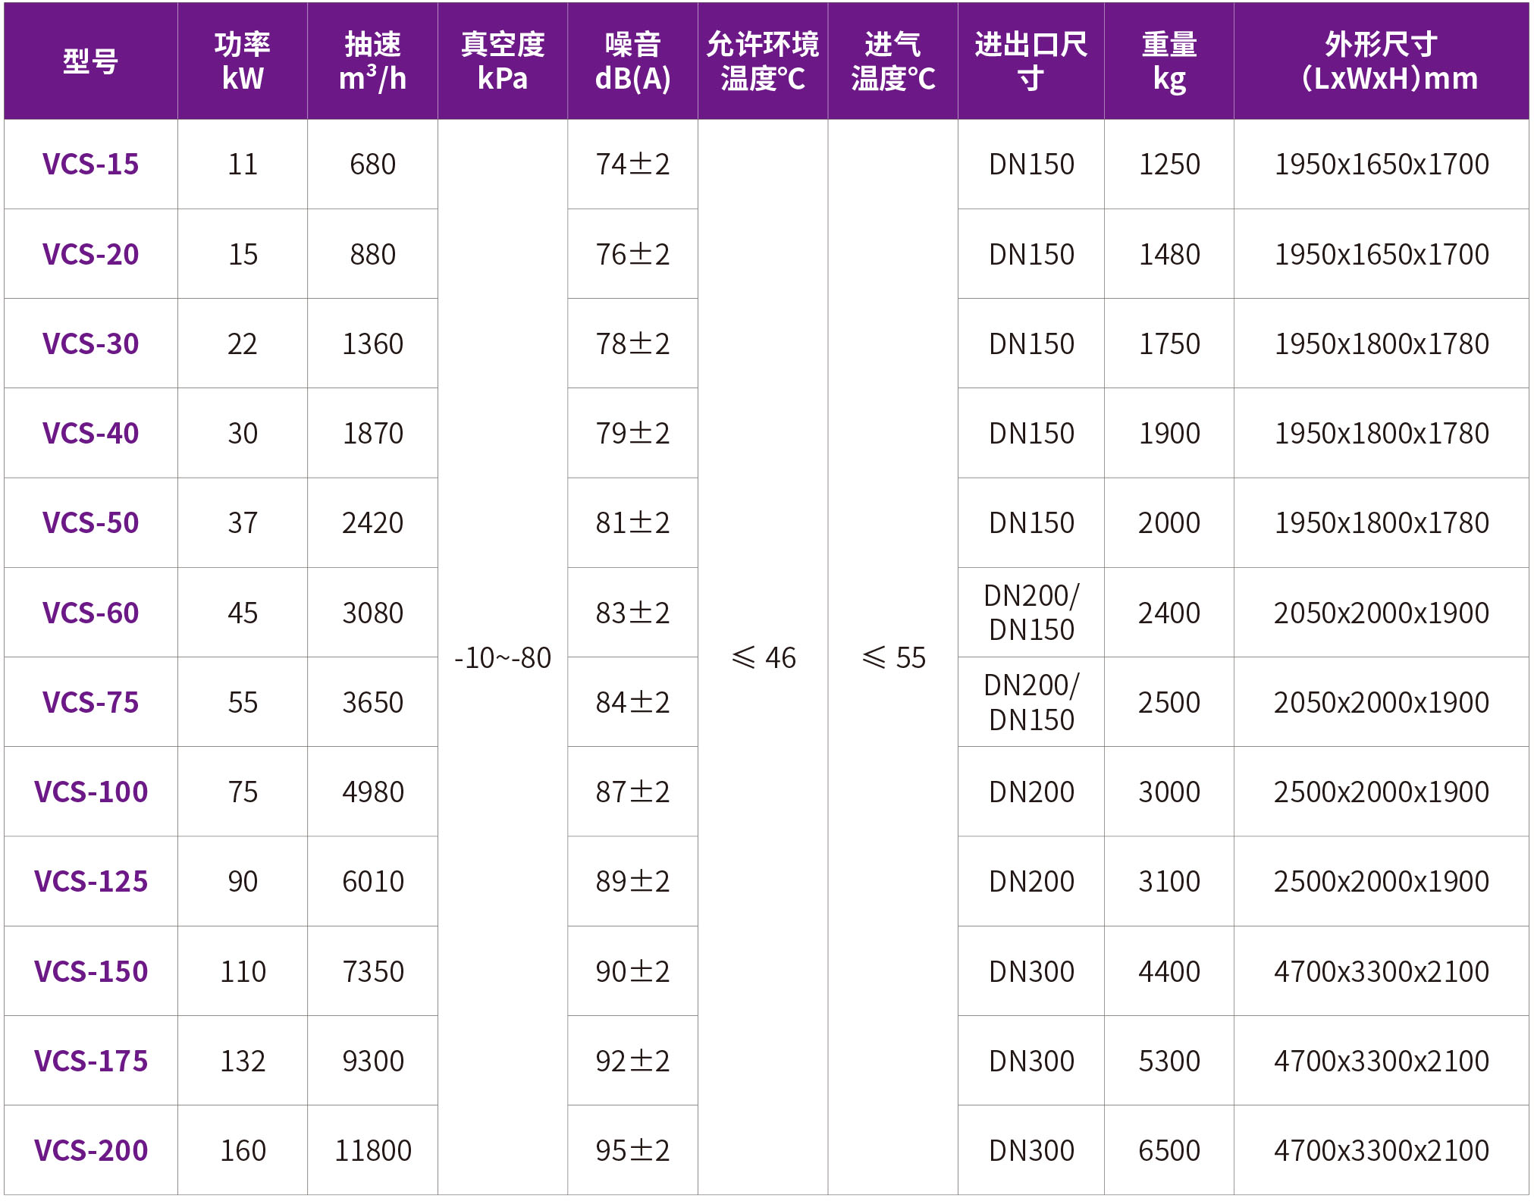1534x1201 pixels.
Task: Click weight value 4400
Action: (x=1169, y=972)
